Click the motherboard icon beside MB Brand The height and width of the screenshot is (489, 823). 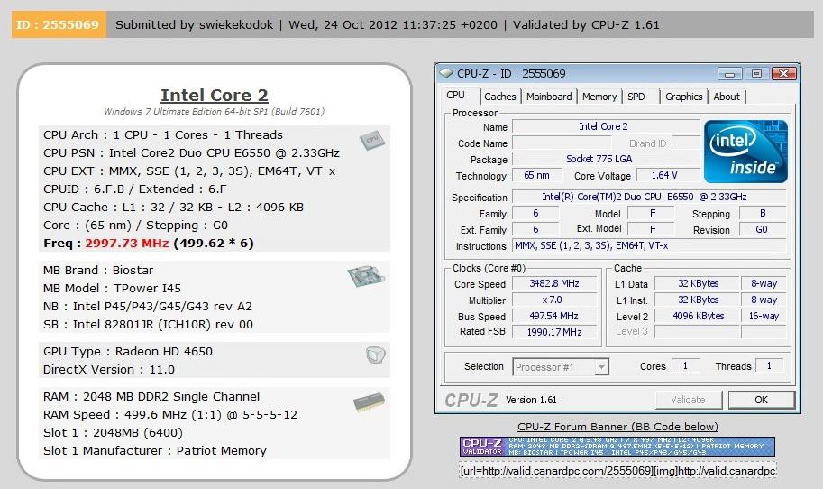pyautogui.click(x=366, y=276)
